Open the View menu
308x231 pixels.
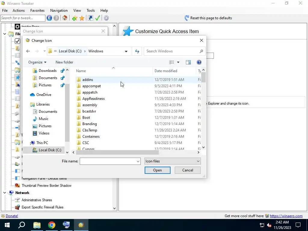77,11
